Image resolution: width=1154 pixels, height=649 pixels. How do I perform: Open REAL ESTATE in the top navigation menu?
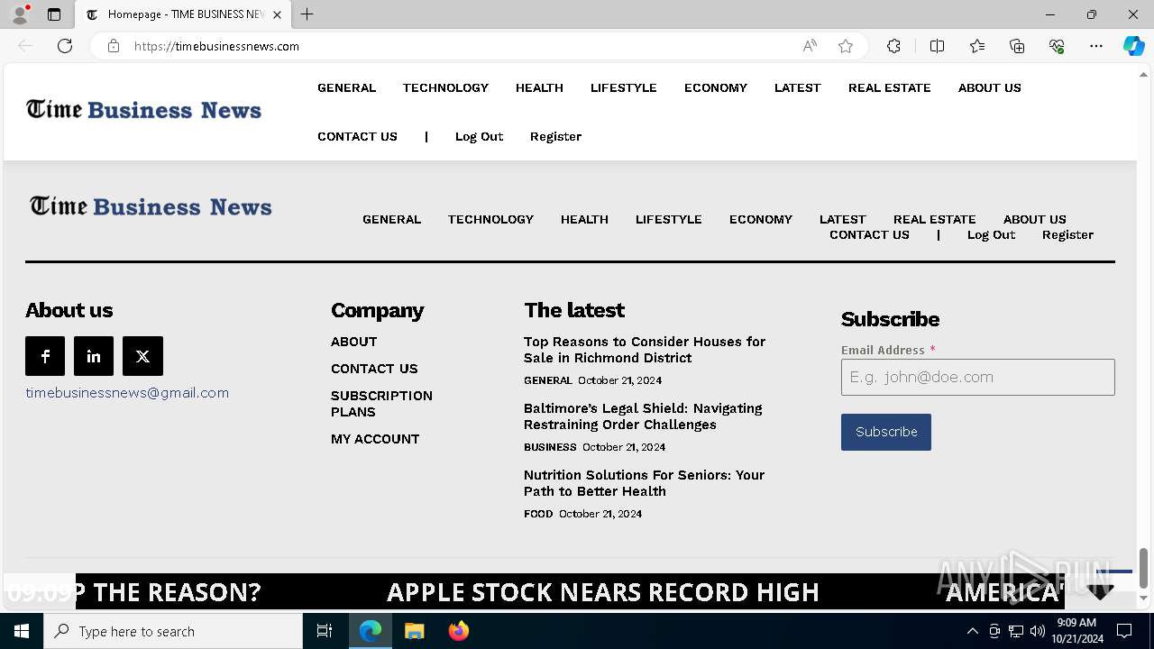coord(889,87)
